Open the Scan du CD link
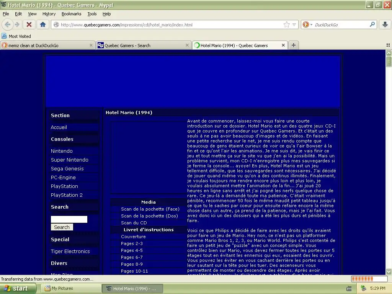Viewport: 392px width, 294px height. click(x=134, y=223)
